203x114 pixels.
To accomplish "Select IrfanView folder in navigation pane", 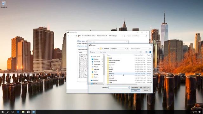I will point(96,69).
